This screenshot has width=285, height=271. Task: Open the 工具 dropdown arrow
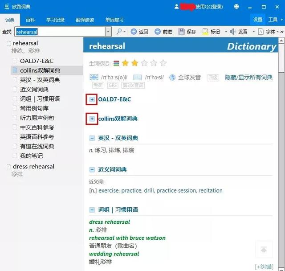[x=282, y=20]
